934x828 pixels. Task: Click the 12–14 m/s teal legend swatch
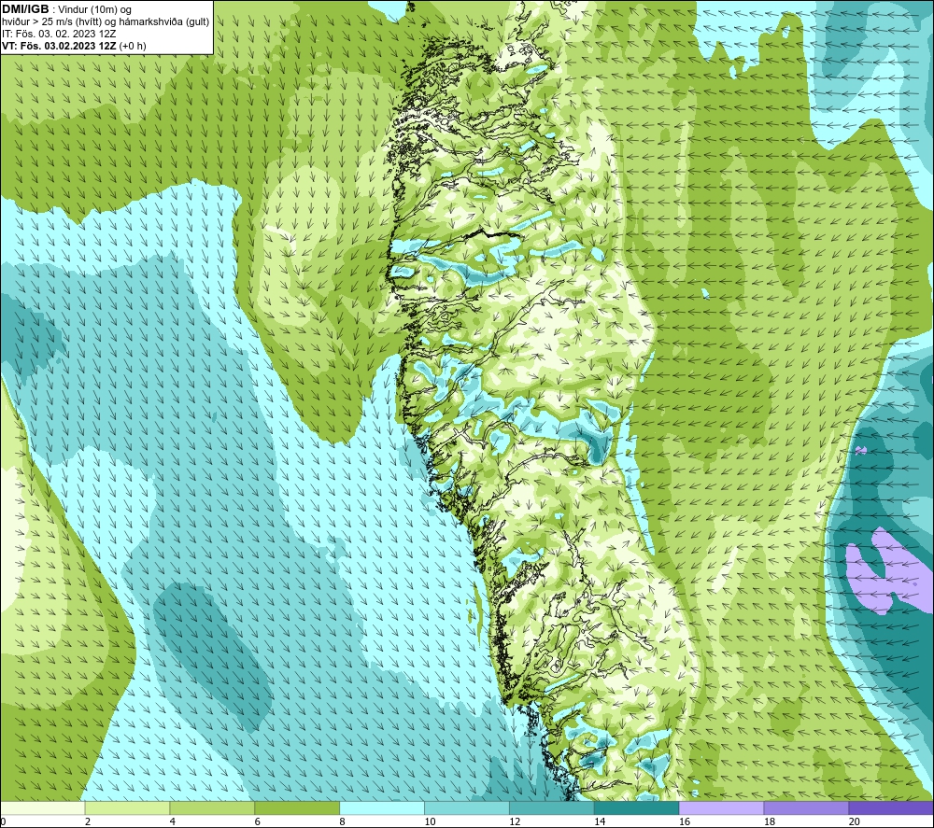[552, 807]
